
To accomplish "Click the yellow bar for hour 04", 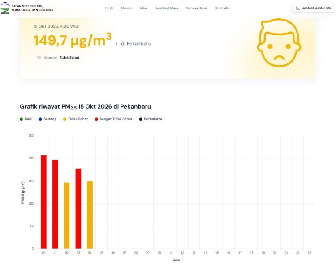I will [x=90, y=215].
